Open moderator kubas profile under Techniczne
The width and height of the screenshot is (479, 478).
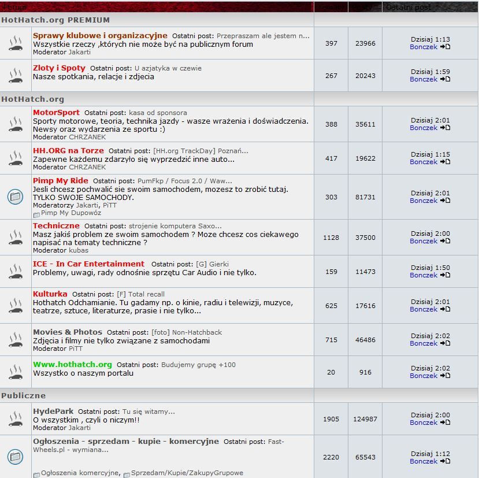(x=79, y=250)
